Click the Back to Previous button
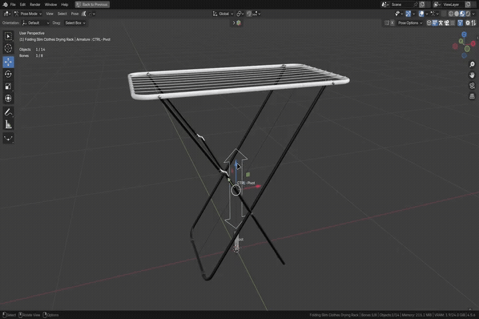This screenshot has height=319, width=479. (x=92, y=5)
